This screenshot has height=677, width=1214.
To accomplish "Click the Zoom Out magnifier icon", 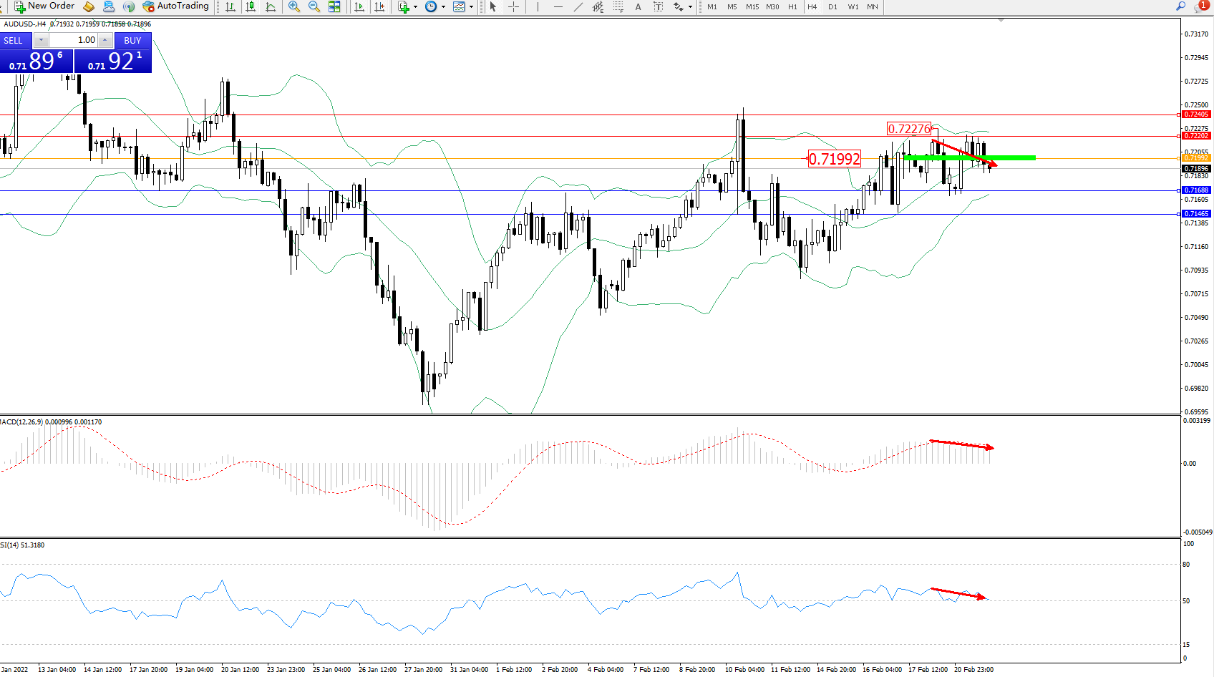I will [314, 6].
